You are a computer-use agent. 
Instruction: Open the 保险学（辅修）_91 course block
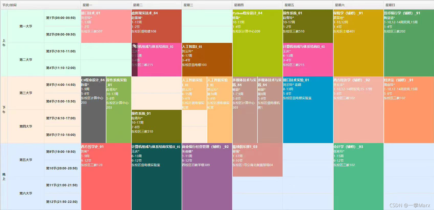pyautogui.click(x=358, y=43)
